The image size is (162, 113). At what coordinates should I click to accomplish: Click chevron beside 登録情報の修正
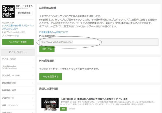33,91
